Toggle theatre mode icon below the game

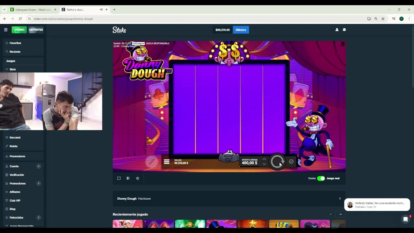(x=128, y=178)
